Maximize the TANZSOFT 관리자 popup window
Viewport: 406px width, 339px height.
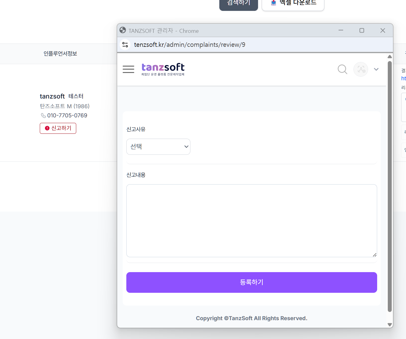pyautogui.click(x=362, y=30)
